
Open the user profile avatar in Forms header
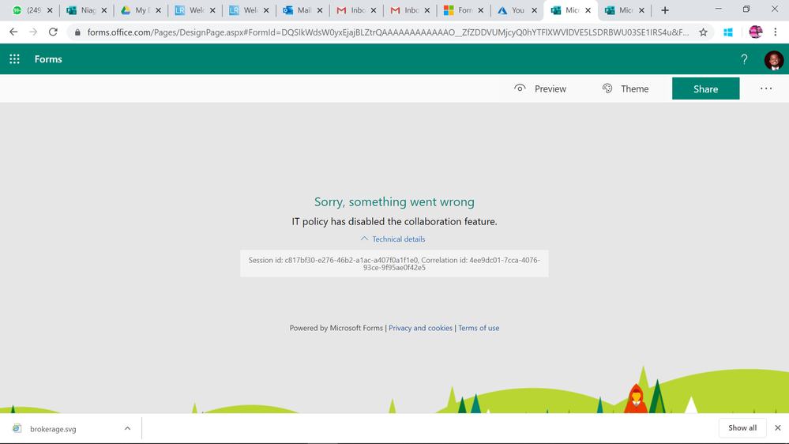click(774, 60)
